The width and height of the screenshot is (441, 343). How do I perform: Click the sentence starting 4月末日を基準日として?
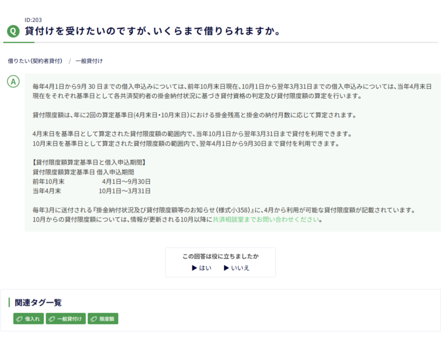(192, 134)
